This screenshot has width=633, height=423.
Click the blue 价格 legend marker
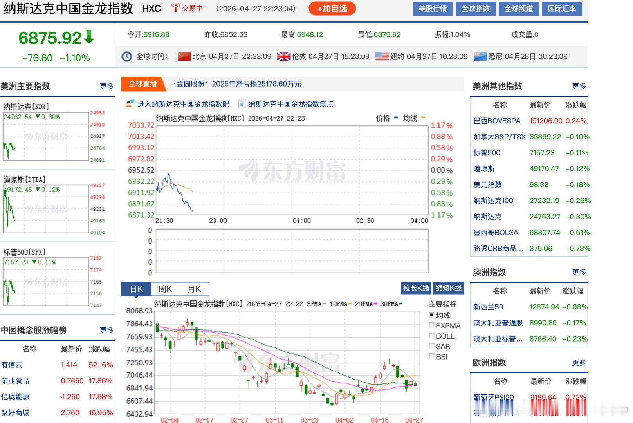[396, 117]
